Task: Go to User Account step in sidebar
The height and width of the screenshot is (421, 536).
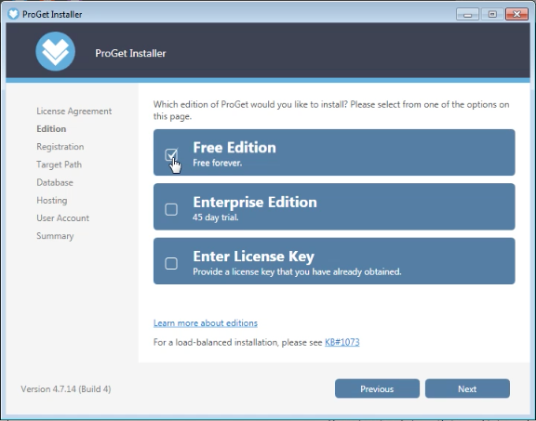Action: tap(63, 217)
